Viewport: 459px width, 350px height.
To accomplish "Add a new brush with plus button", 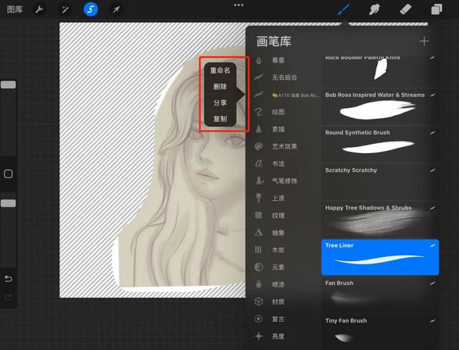I will point(424,41).
